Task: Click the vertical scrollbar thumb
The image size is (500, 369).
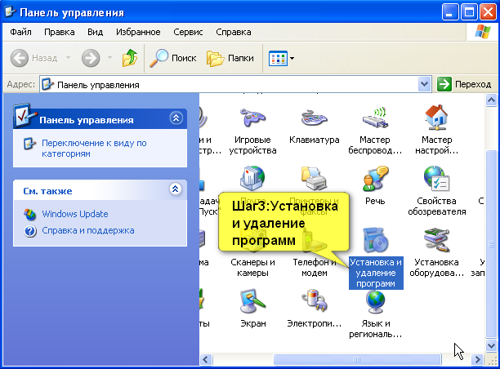Action: [x=491, y=244]
